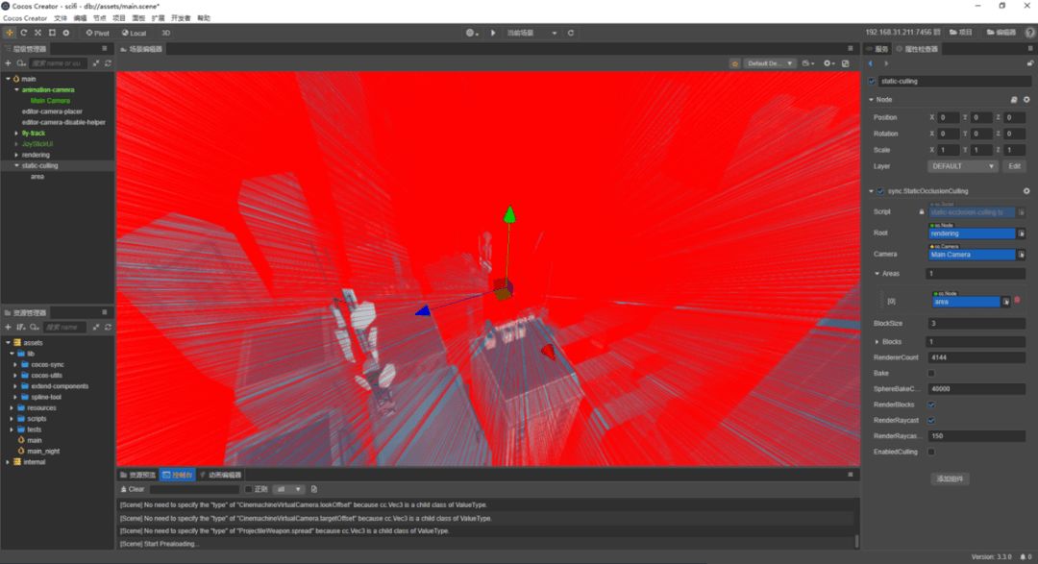Viewport: 1038px width, 564px height.
Task: Open the scene camera settings dropdown
Action: (807, 63)
